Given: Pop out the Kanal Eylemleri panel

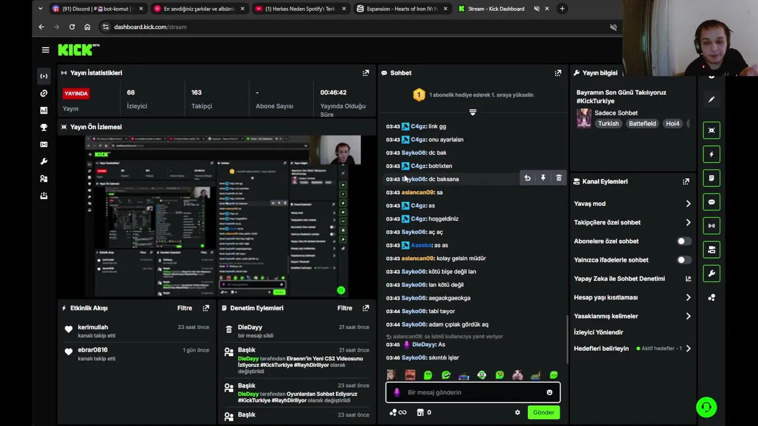Looking at the screenshot, I should [686, 182].
